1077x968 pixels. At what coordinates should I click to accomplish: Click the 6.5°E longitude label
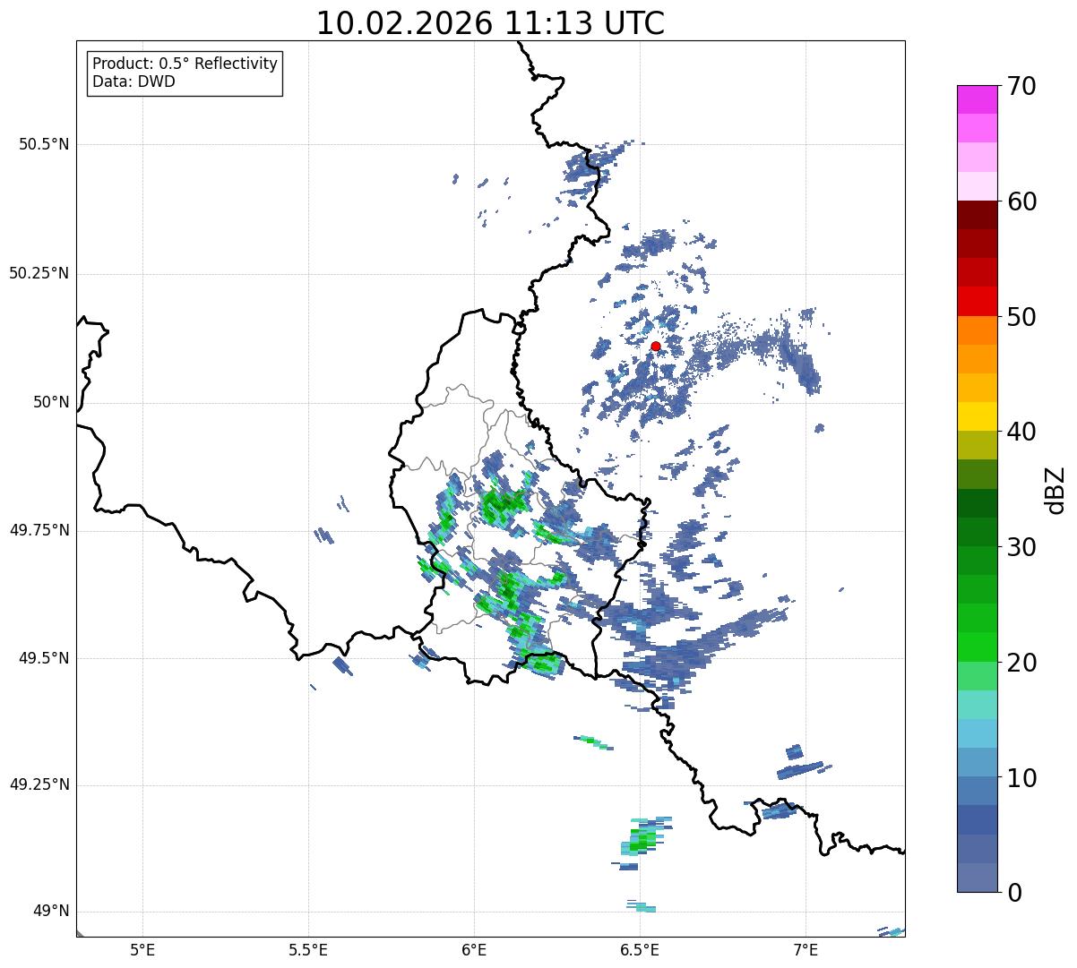[x=640, y=949]
